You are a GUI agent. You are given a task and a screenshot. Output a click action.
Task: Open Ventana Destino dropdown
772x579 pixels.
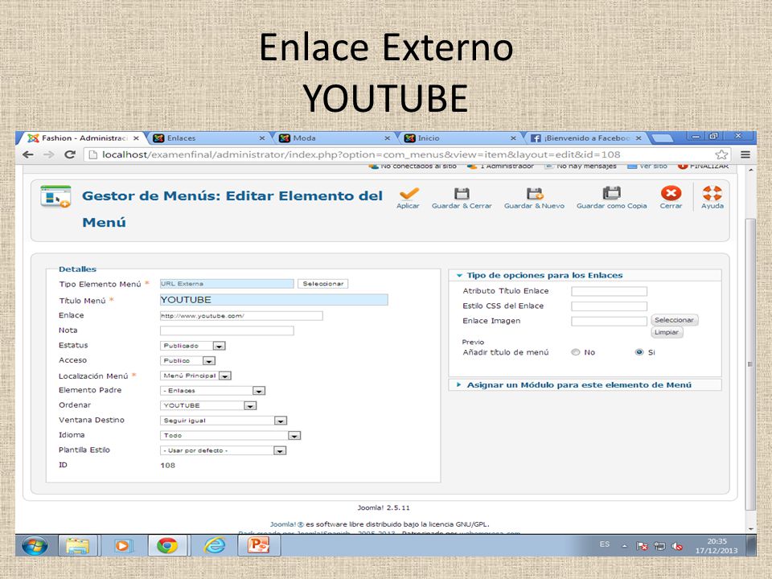[224, 421]
